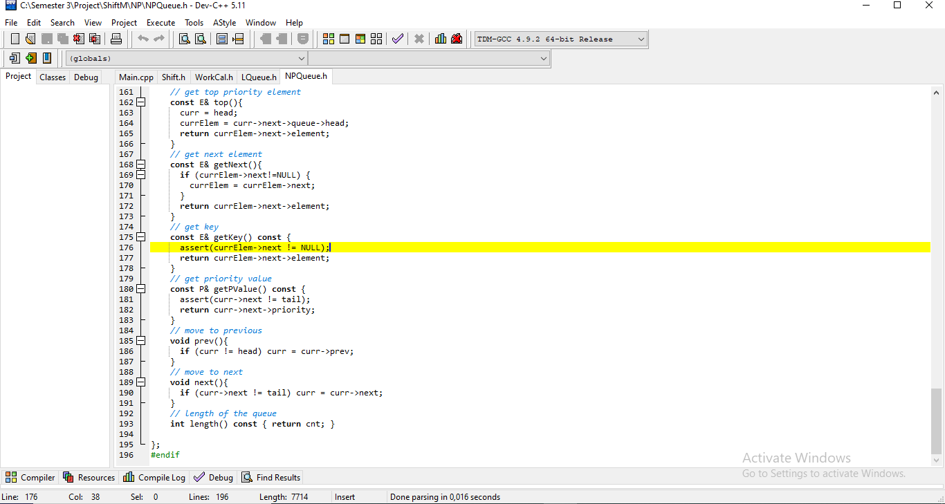The height and width of the screenshot is (504, 945).
Task: Click the Open file toolbar icon
Action: pos(30,39)
